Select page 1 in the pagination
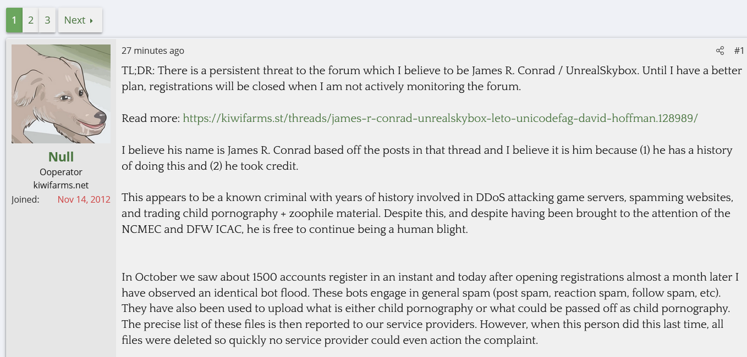Screen dimensions: 747x357 (x=14, y=20)
